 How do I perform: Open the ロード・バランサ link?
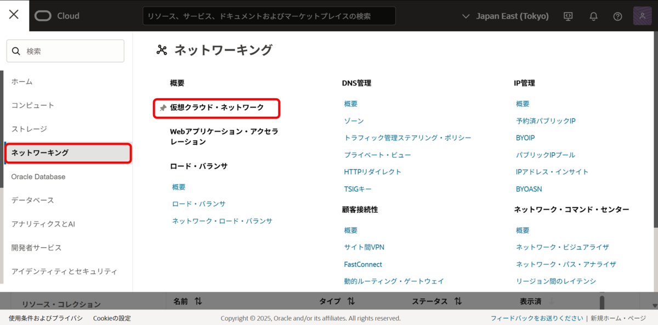click(x=198, y=204)
